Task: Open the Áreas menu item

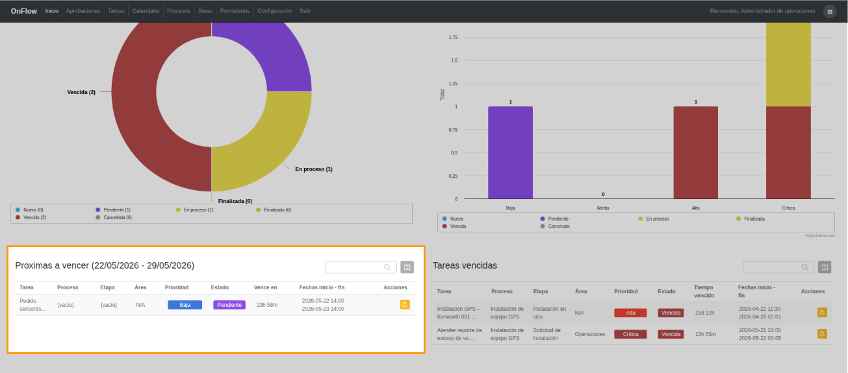Action: (x=205, y=11)
